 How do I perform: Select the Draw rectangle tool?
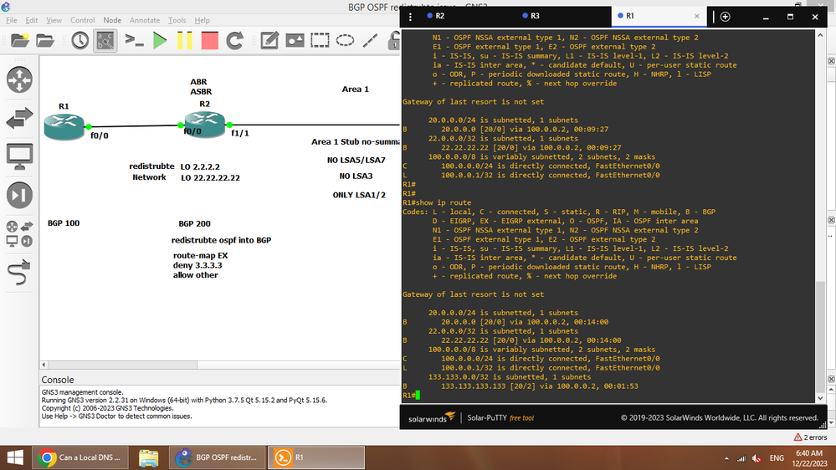coord(320,40)
